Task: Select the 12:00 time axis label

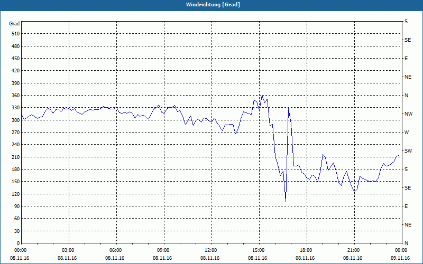Action: point(210,250)
